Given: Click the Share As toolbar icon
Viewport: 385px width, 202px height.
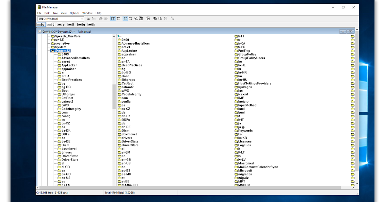Looking at the screenshot, I should [x=101, y=19].
